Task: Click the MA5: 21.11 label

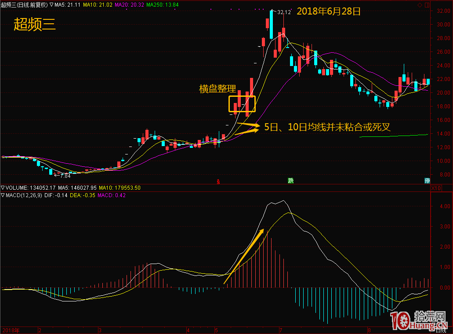Action: 67,5
